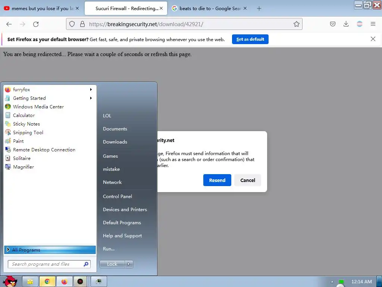Launch Paint from the Start menu
This screenshot has height=287, width=382.
(50, 141)
